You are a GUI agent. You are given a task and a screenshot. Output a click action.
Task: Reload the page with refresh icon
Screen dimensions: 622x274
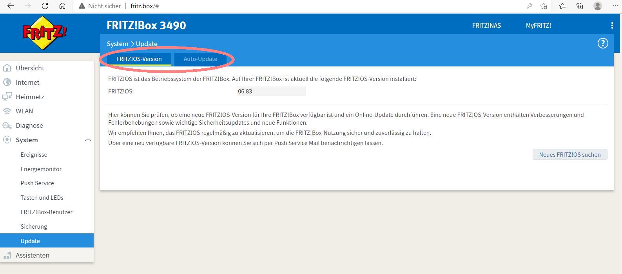[45, 6]
